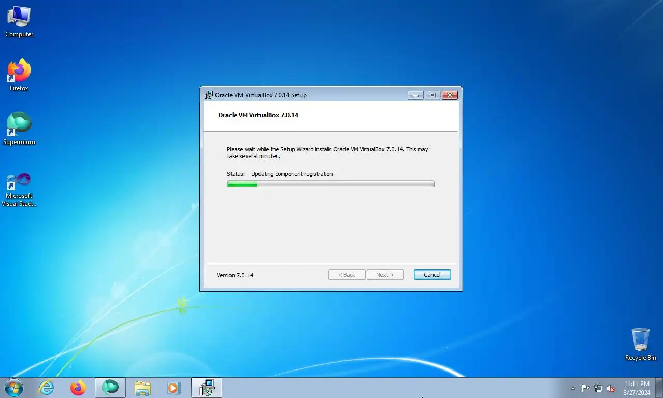Open the Windows Start menu orb
Viewport: 663px width, 398px height.
(13, 387)
